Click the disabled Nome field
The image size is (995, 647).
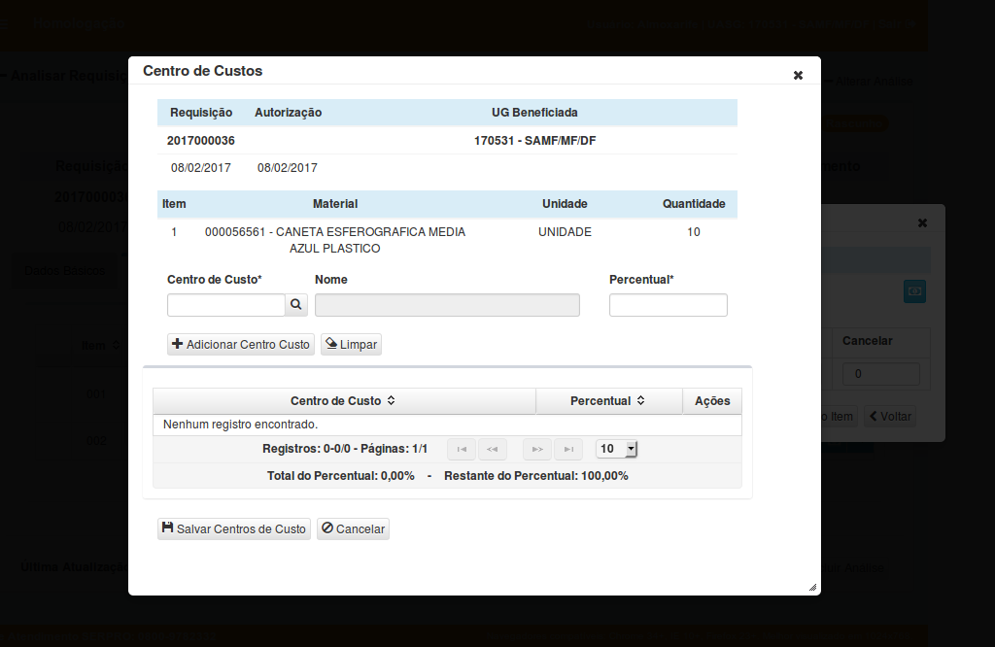(x=447, y=304)
